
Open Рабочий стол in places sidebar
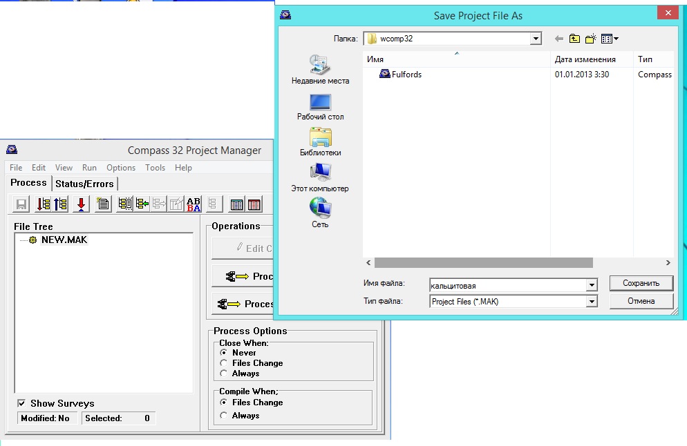(x=320, y=106)
